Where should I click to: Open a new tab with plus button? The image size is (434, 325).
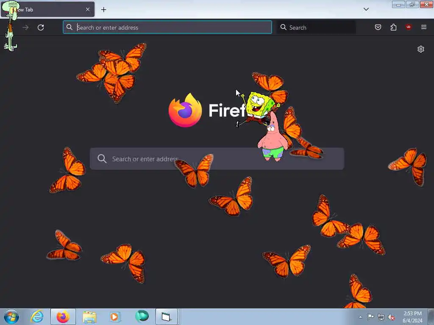pyautogui.click(x=103, y=10)
